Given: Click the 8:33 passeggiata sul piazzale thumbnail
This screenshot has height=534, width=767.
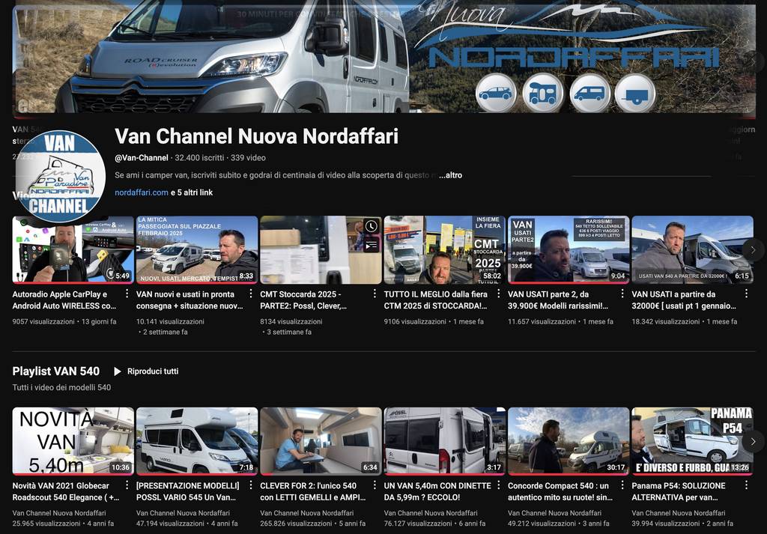Looking at the screenshot, I should [197, 250].
